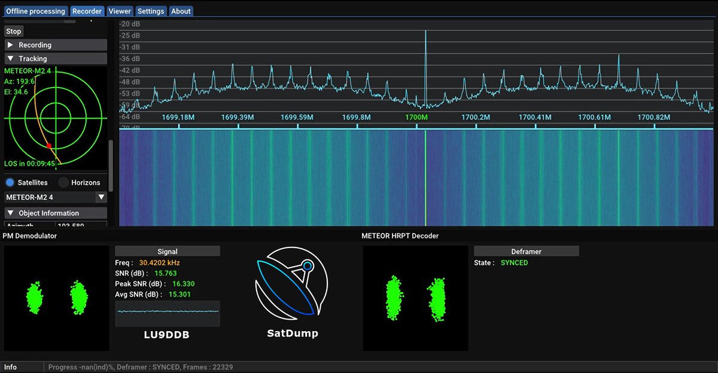Click the -42 dB scale label
This screenshot has width=718, height=373.
point(130,71)
